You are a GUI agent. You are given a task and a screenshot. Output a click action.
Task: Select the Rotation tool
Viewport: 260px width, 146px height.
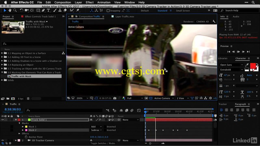21,10
